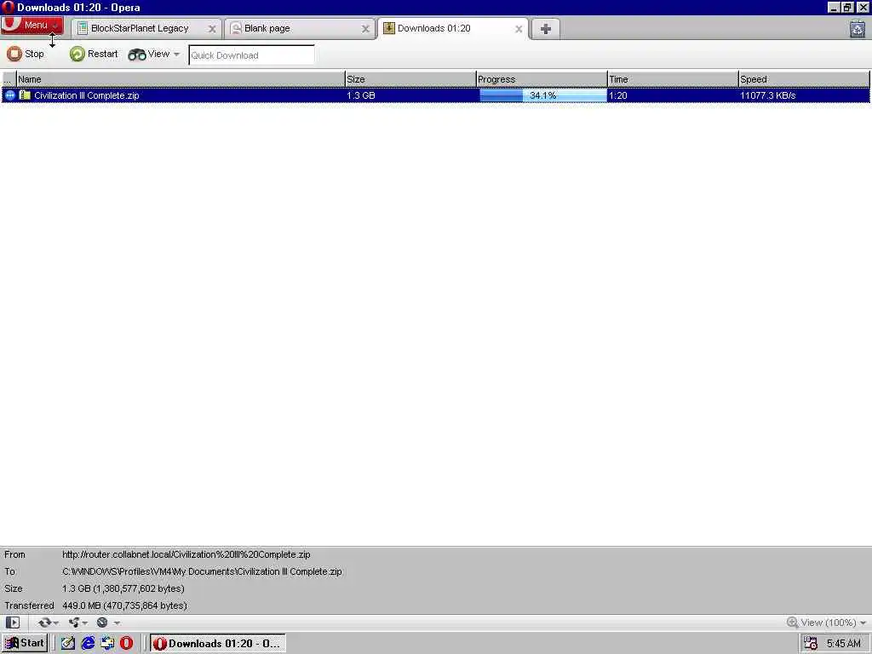Image resolution: width=872 pixels, height=654 pixels.
Task: Close the Downloads 01:20 tab
Action: pyautogui.click(x=519, y=29)
